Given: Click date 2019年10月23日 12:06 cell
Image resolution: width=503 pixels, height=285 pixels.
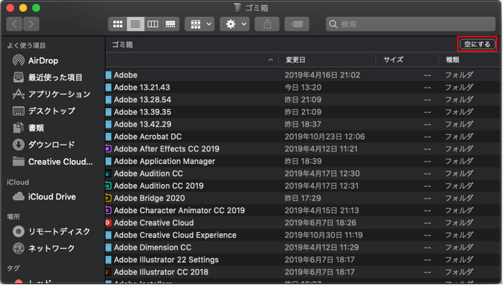Looking at the screenshot, I should point(325,137).
